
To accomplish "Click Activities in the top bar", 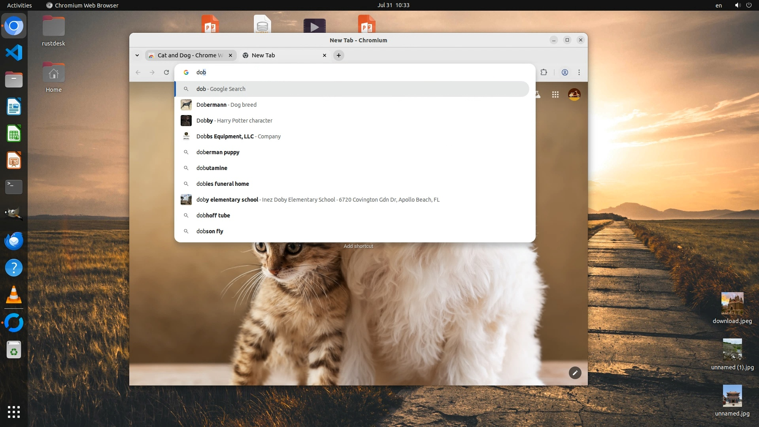I will point(19,5).
